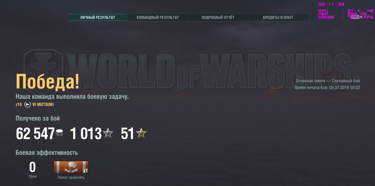Click the battle start time line

327,88
